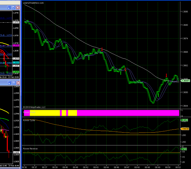The width and height of the screenshot is (191, 169).
Task: Click the 1.3800 price axis label
Action: pos(16,87)
